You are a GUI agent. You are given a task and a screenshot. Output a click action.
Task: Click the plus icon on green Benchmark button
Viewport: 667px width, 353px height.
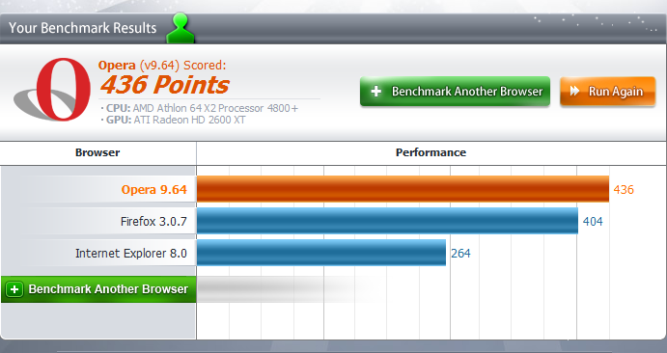point(376,92)
